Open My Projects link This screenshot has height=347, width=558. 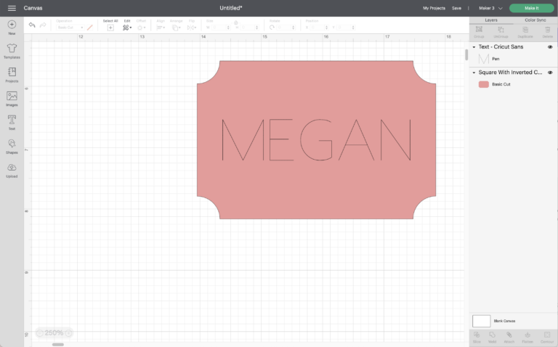point(433,8)
